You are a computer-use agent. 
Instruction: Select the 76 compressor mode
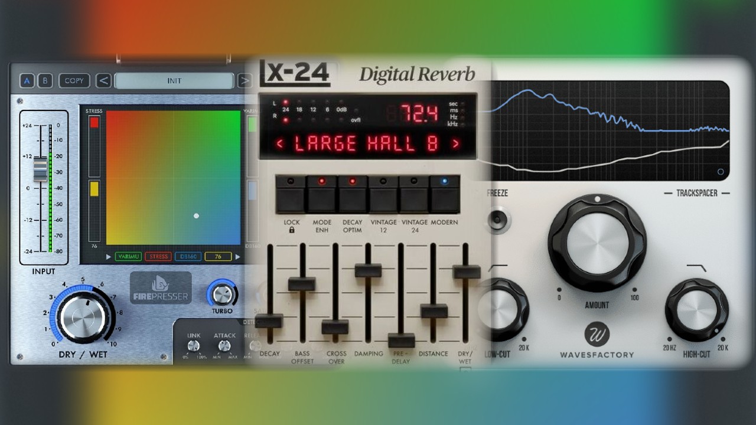click(218, 257)
